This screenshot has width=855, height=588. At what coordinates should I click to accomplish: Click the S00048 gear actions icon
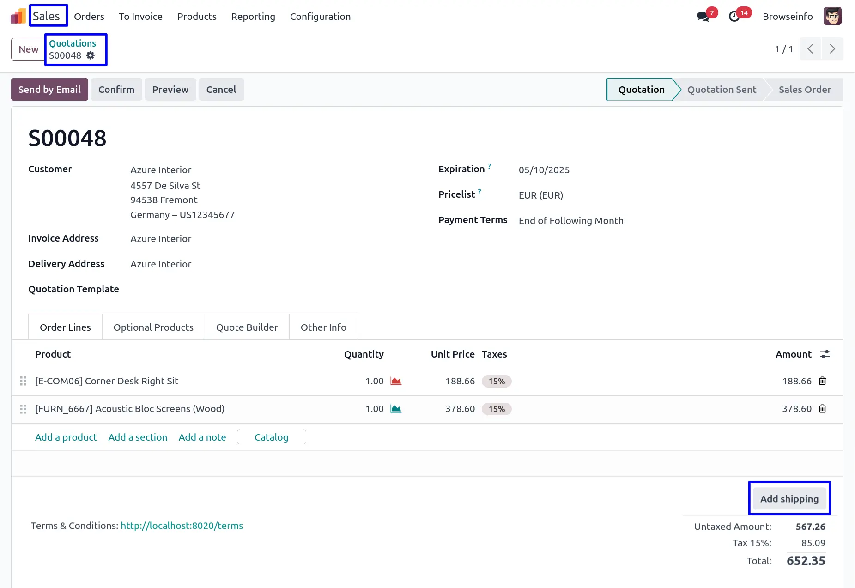[91, 55]
